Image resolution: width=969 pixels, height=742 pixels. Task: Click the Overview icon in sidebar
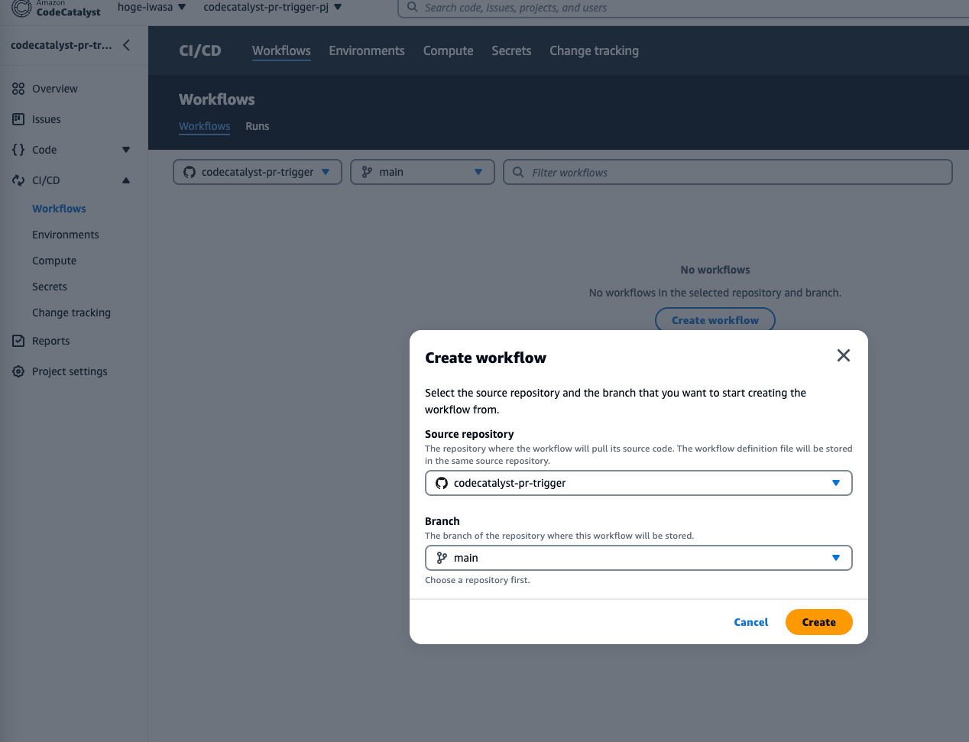pos(18,89)
